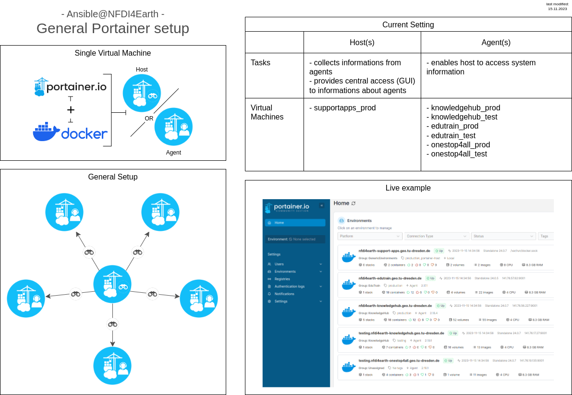Screen dimensions: 572x395
Task: Click the Settings gear icon in sidebar
Action: (269, 301)
